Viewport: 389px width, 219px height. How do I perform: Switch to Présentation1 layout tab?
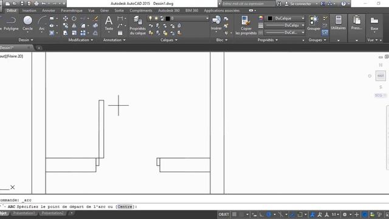[x=24, y=213]
